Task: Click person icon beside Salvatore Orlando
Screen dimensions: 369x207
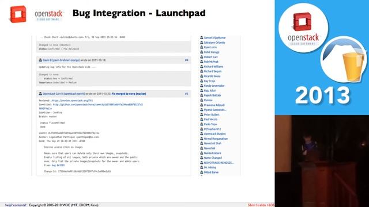Action: [202, 43]
